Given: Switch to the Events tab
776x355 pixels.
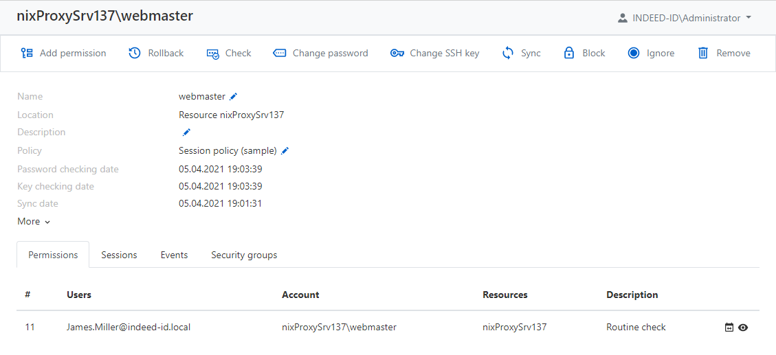Looking at the screenshot, I should pyautogui.click(x=174, y=255).
